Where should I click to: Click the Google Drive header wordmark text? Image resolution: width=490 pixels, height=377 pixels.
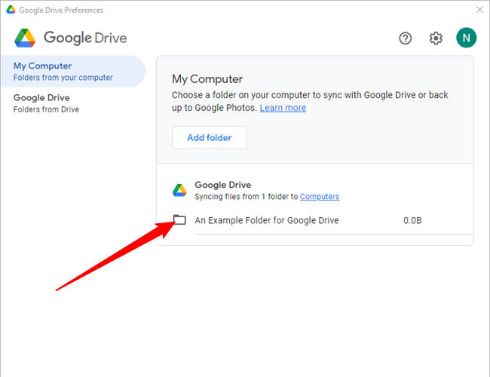pyautogui.click(x=85, y=38)
